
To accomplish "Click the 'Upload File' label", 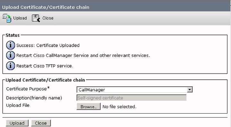I will pyautogui.click(x=18, y=106).
